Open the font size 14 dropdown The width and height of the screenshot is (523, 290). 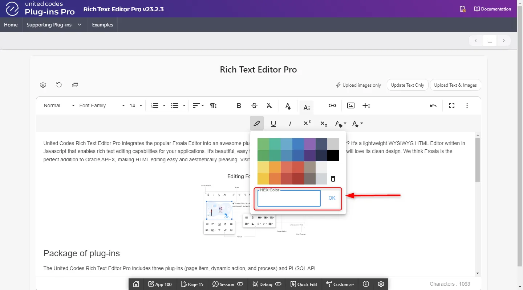136,105
